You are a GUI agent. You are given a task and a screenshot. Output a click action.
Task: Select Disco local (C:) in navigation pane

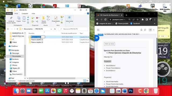point(17,74)
